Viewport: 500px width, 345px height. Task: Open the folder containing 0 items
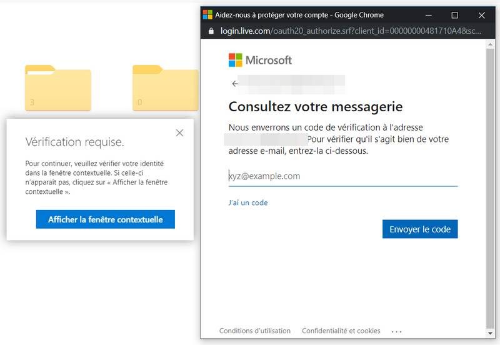pyautogui.click(x=165, y=88)
